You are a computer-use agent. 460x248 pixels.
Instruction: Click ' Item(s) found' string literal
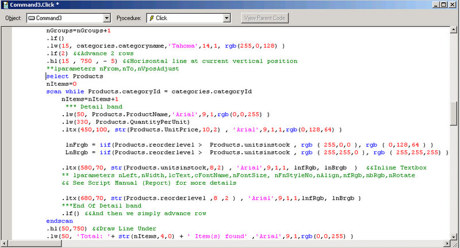217,236
